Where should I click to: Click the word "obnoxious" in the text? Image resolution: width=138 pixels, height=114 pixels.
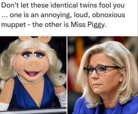point(109,15)
